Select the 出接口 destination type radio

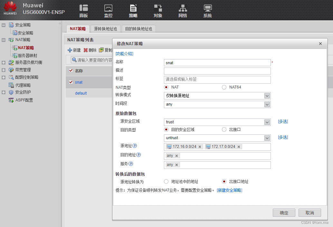coord(224,129)
